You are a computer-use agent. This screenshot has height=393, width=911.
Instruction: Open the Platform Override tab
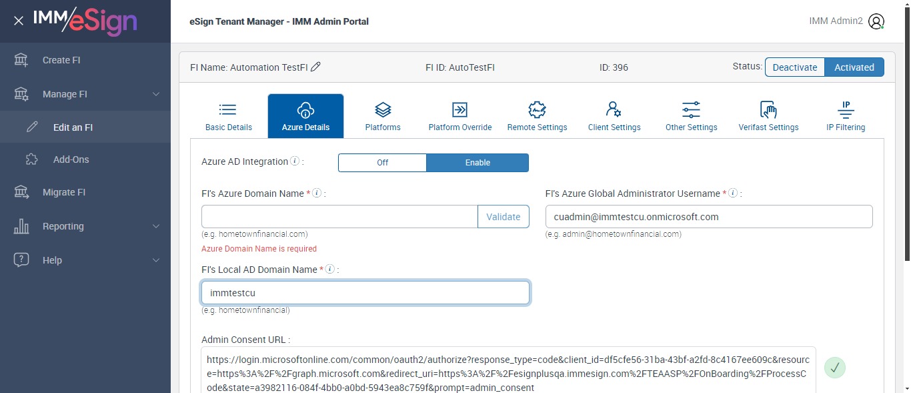460,116
